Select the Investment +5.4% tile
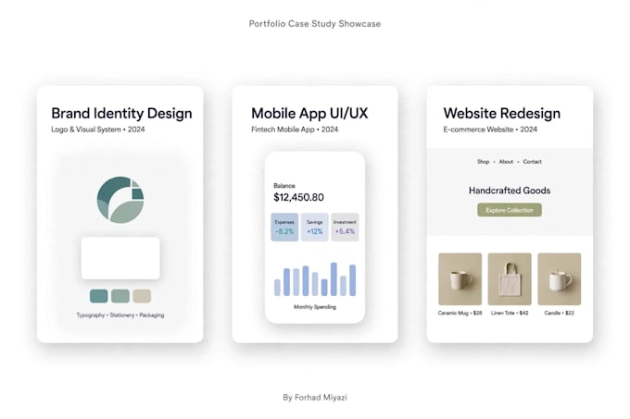Image resolution: width=630 pixels, height=419 pixels. [345, 227]
